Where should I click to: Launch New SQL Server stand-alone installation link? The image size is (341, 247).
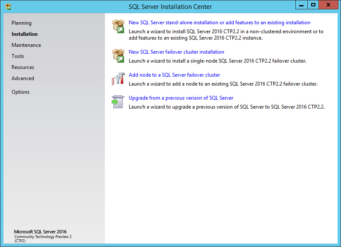[x=220, y=23]
